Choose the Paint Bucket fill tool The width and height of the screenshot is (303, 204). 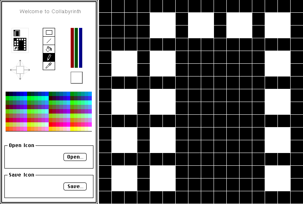pyautogui.click(x=49, y=49)
